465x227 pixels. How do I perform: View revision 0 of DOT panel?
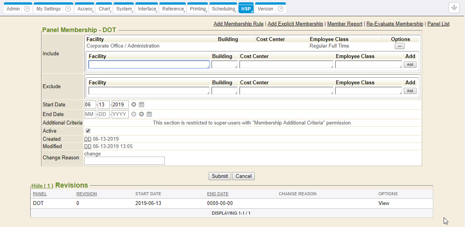tap(384, 203)
